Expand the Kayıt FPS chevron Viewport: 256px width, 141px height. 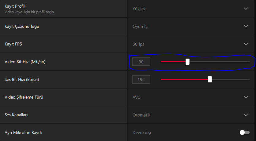pyautogui.click(x=246, y=44)
